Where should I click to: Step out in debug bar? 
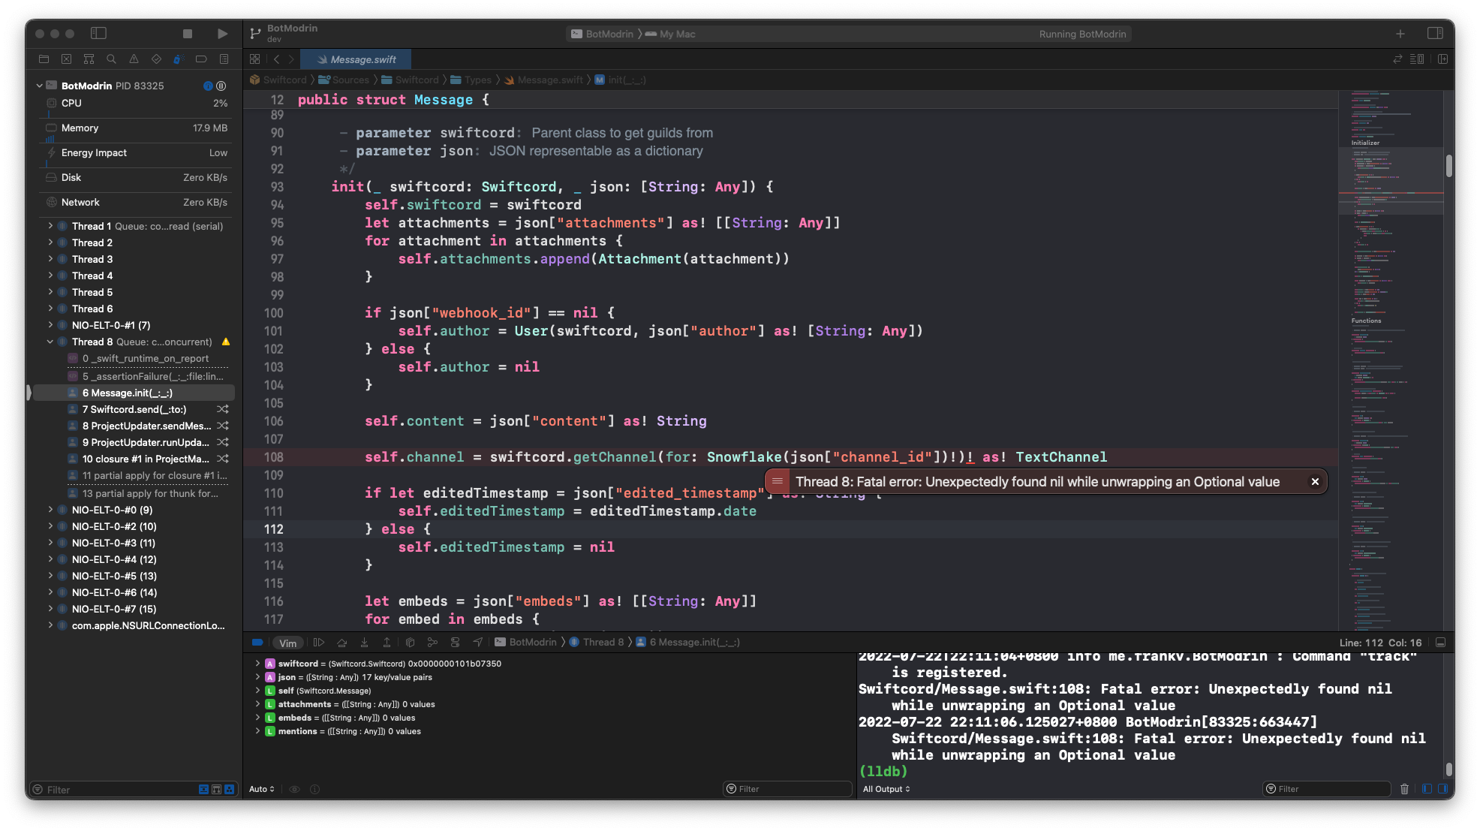387,643
